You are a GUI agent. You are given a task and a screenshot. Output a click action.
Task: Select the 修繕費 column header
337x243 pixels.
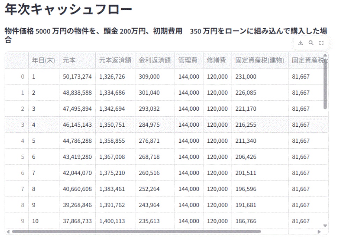217,60
